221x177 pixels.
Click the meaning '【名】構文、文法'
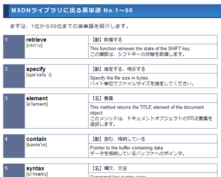coord(109,168)
